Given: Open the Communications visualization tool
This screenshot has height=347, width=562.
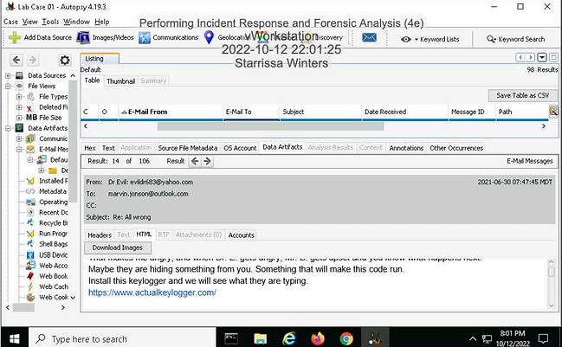Looking at the screenshot, I should coord(168,37).
